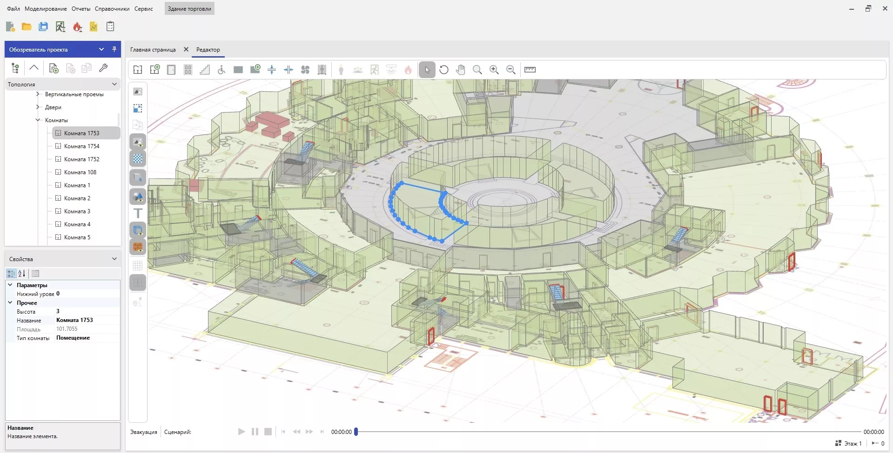This screenshot has height=453, width=893.
Task: Activate the hand pan tool
Action: [x=460, y=70]
